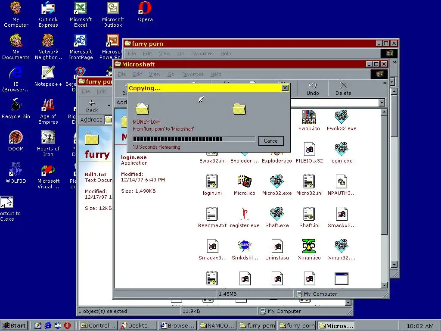Select Xman.ico file icon
This screenshot has width=441, height=331.
click(x=309, y=250)
